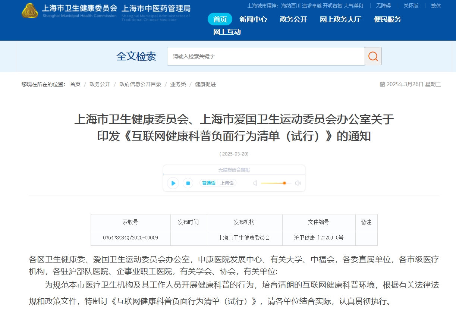
Task: Click the volume-up speaker icon
Action: [298, 183]
